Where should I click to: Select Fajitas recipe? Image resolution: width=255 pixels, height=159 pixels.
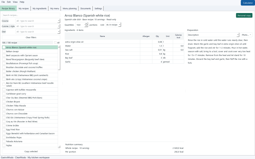30,145
